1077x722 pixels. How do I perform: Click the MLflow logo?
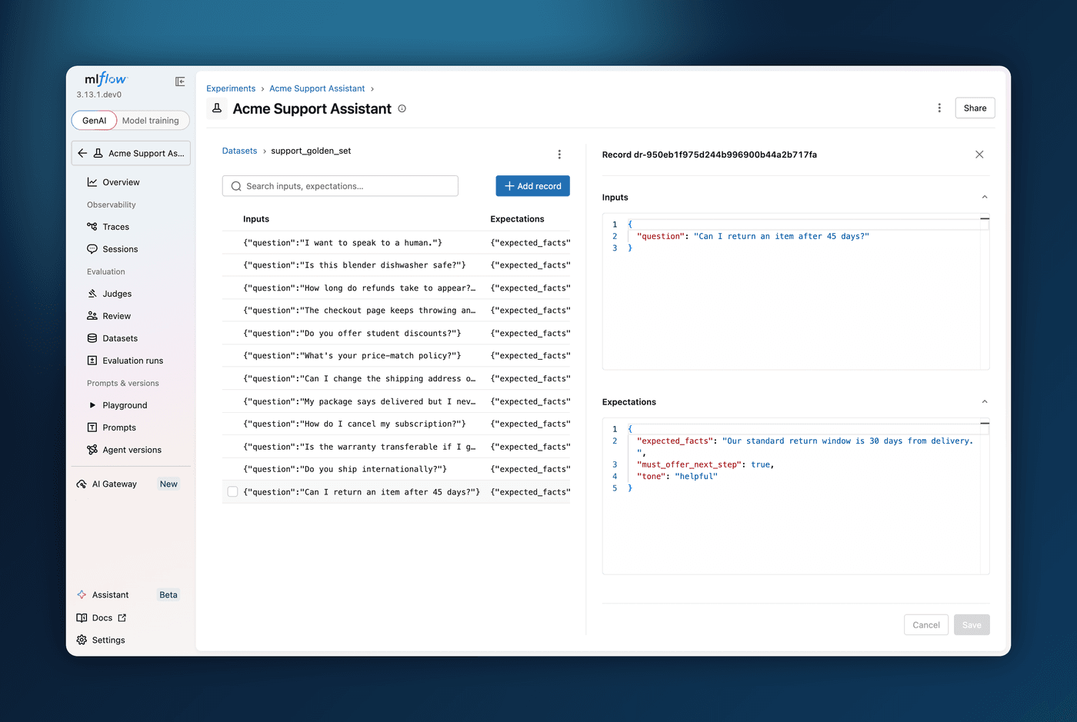click(105, 79)
